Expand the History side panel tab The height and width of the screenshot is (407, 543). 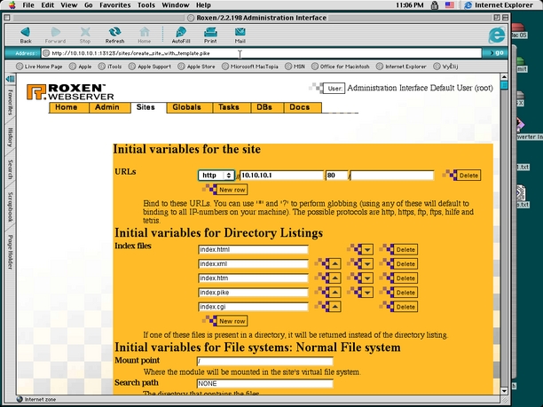point(10,137)
